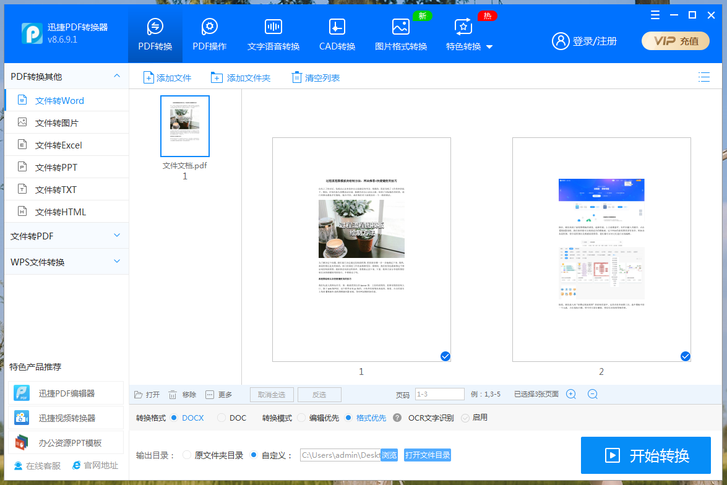The height and width of the screenshot is (485, 727).
Task: Open 文字语音转换 tab
Action: click(x=273, y=35)
